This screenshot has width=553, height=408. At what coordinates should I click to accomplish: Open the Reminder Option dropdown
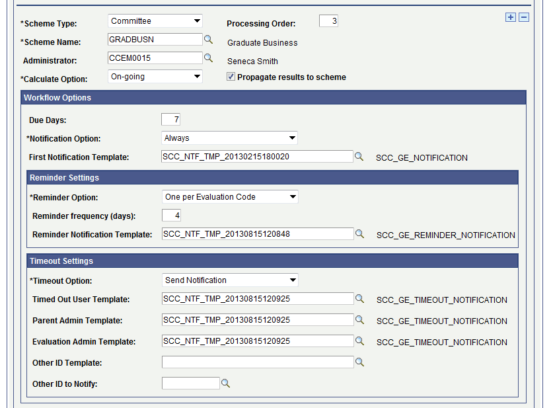tap(230, 197)
